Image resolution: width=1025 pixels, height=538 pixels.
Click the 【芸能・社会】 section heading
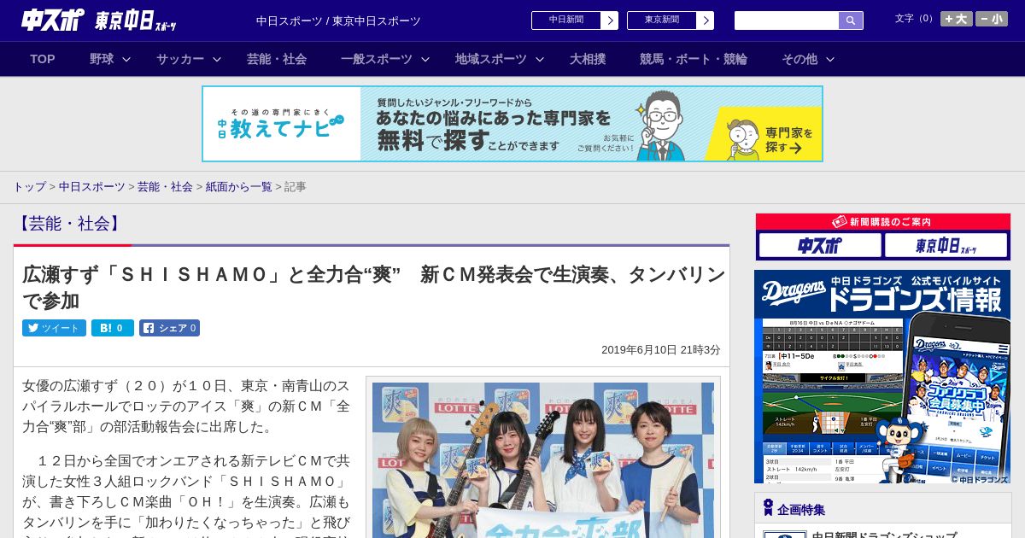click(69, 224)
